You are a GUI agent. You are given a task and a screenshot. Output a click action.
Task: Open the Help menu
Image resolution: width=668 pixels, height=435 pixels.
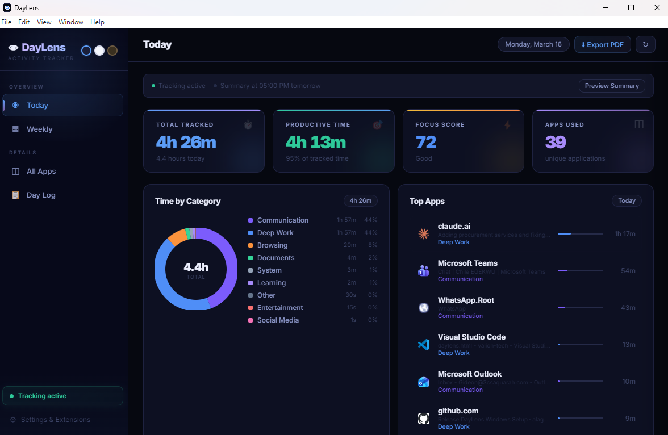97,22
